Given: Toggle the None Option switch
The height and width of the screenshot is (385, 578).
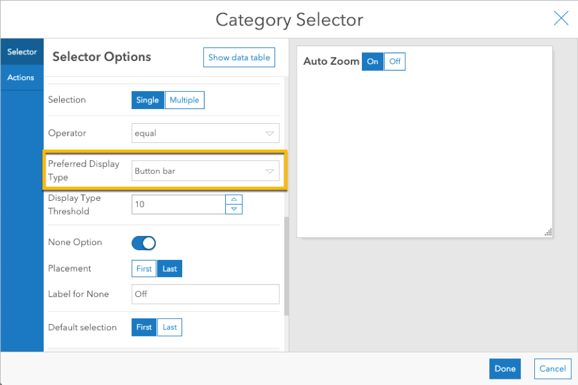Looking at the screenshot, I should pos(144,243).
